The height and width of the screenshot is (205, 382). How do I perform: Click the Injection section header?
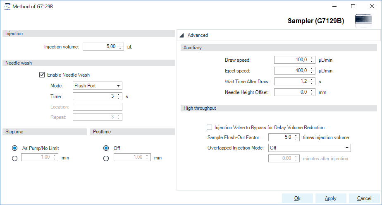(x=88, y=34)
